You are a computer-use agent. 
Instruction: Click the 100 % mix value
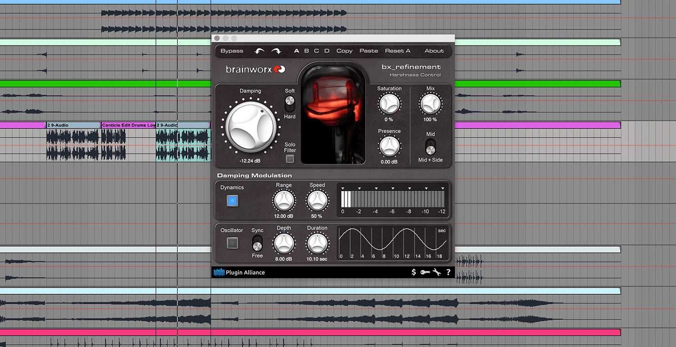click(430, 120)
